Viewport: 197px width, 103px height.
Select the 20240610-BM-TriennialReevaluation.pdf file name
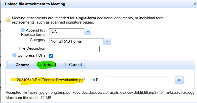[x=51, y=80]
